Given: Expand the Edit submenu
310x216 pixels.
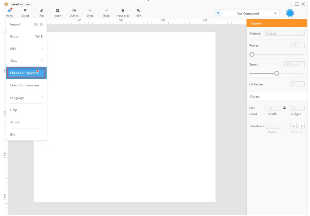Looking at the screenshot, I should pos(26,49).
